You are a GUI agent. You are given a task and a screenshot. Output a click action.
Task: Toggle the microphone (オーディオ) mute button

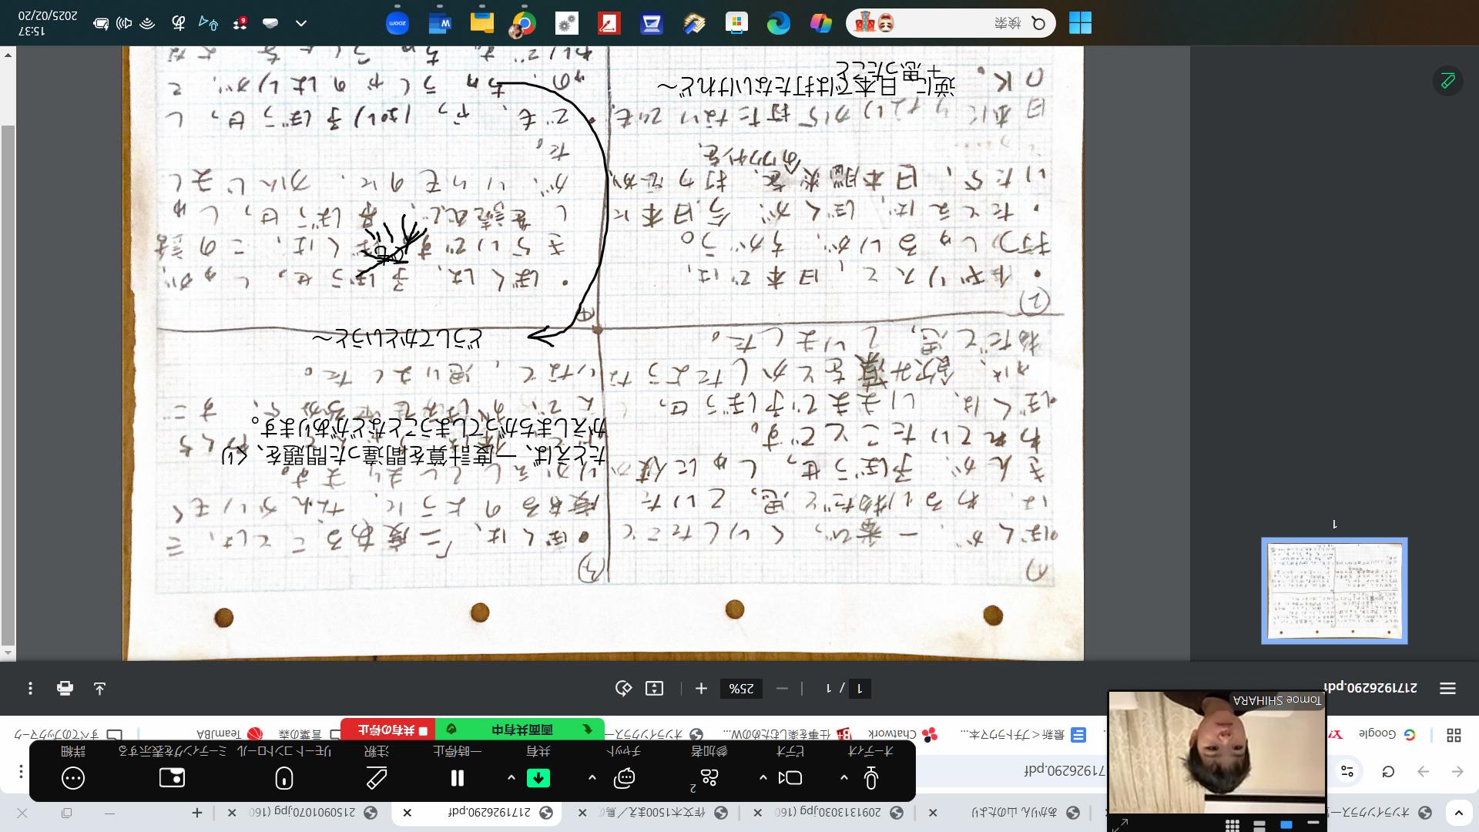coord(871,778)
